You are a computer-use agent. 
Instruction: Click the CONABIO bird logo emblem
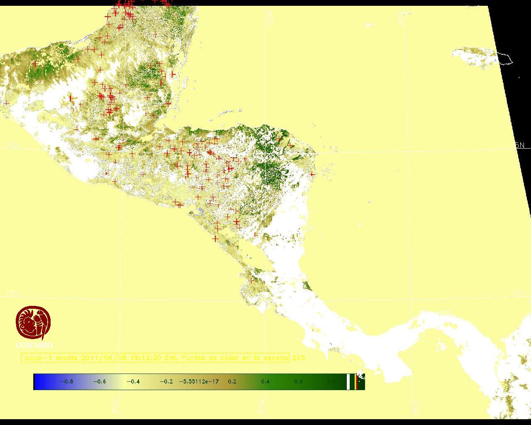click(x=33, y=323)
